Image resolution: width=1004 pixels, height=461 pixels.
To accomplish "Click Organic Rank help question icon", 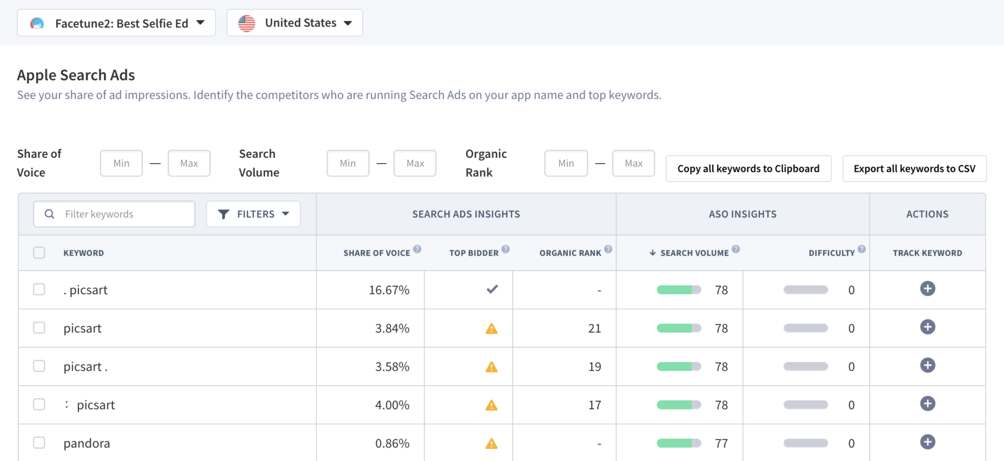I will pos(608,249).
